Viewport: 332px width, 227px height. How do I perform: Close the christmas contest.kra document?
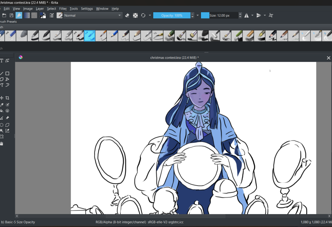tap(328, 58)
